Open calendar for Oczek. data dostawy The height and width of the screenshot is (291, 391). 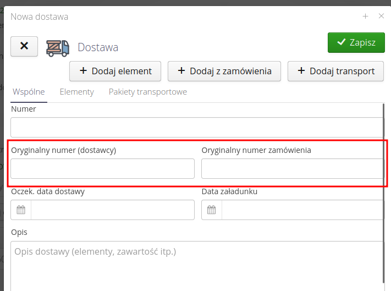21,210
